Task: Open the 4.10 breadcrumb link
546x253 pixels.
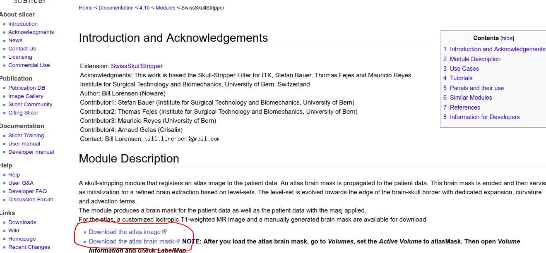Action: pos(144,7)
